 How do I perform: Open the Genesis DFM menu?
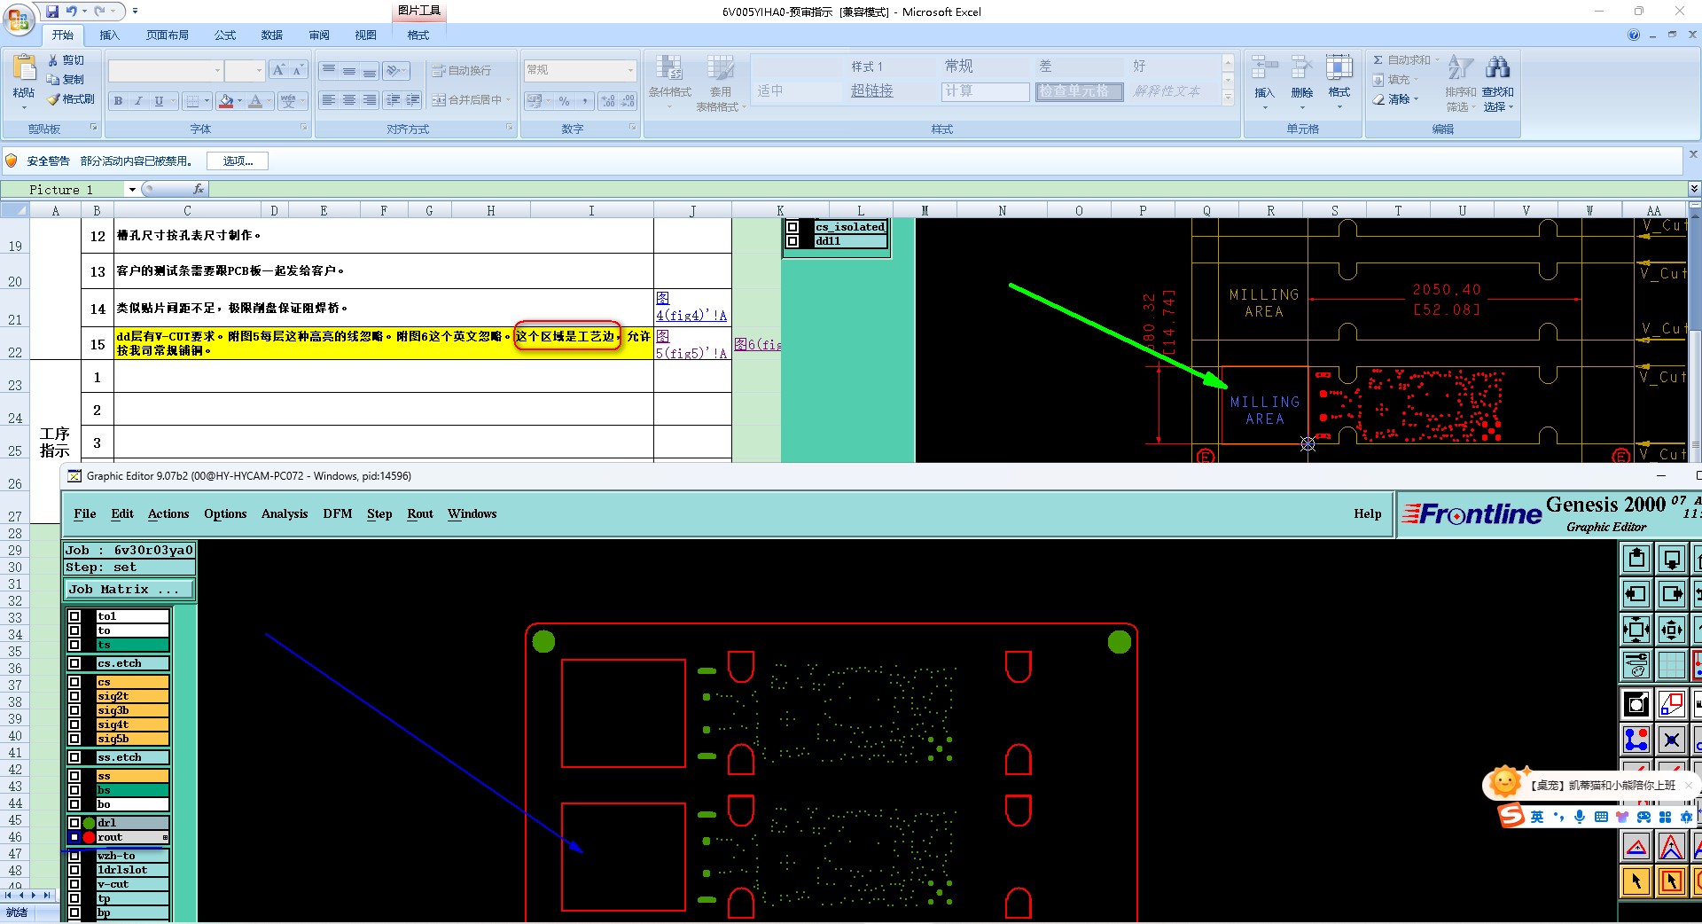coord(338,514)
